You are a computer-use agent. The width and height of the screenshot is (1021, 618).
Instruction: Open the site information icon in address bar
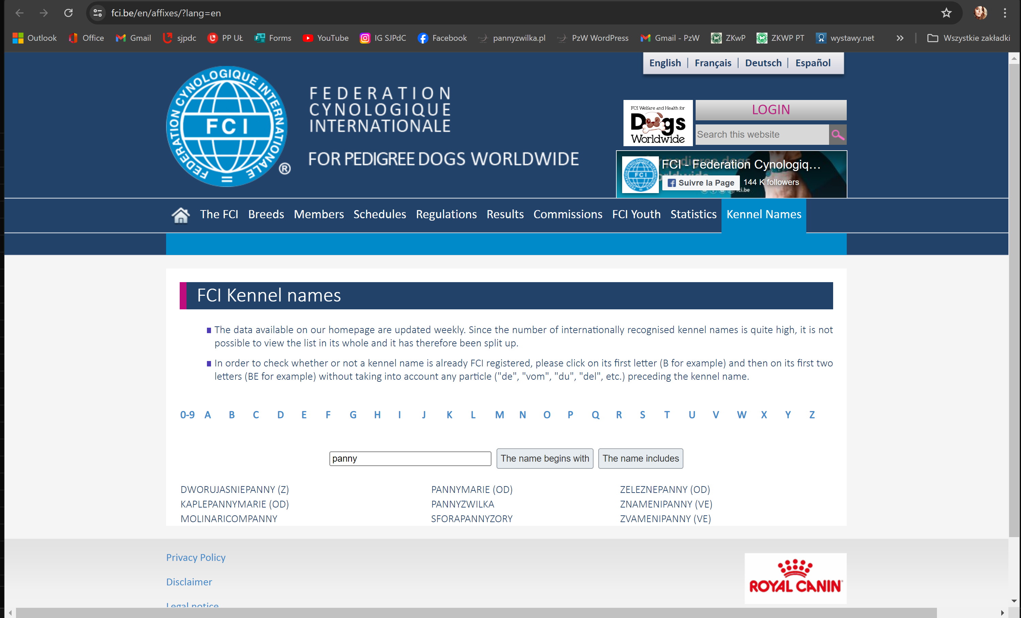98,13
